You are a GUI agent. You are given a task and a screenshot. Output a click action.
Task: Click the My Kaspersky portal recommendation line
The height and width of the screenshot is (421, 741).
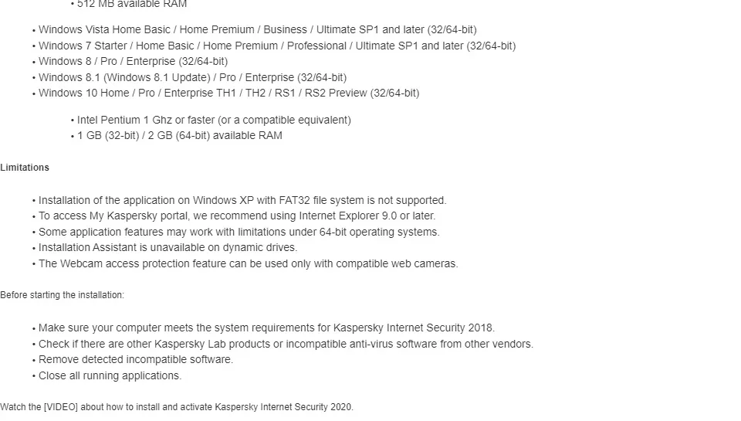(x=237, y=216)
